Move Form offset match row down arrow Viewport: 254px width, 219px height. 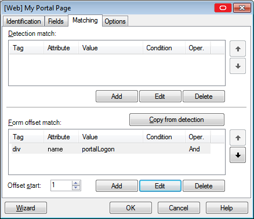click(x=238, y=155)
